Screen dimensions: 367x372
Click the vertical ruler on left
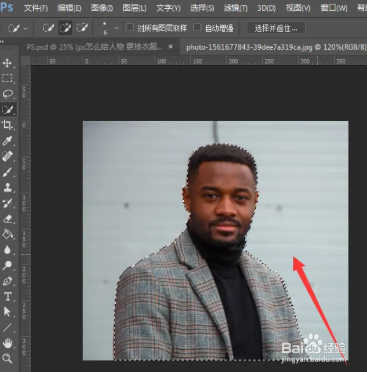25,218
